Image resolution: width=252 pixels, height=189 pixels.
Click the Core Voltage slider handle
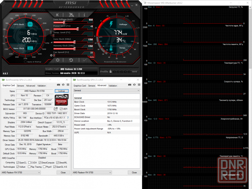(64, 22)
